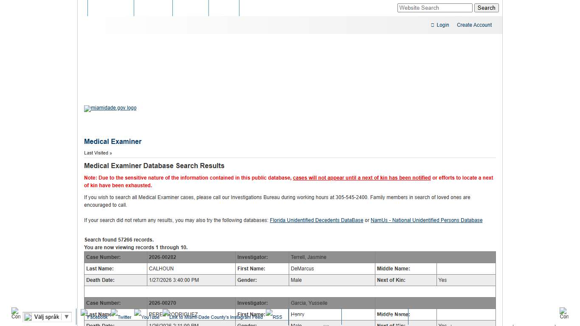Select the first navigation tab at top
580x326 pixels.
(110, 6)
